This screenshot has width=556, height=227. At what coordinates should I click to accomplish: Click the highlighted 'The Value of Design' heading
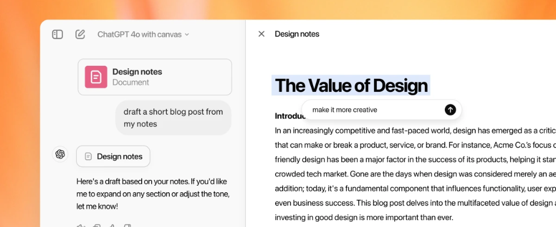351,85
